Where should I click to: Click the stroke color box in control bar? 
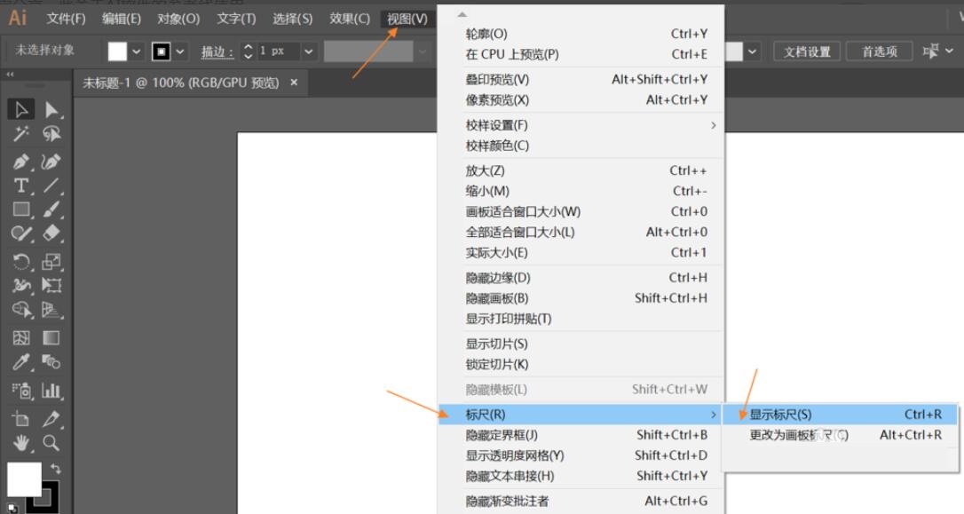pyautogui.click(x=161, y=51)
